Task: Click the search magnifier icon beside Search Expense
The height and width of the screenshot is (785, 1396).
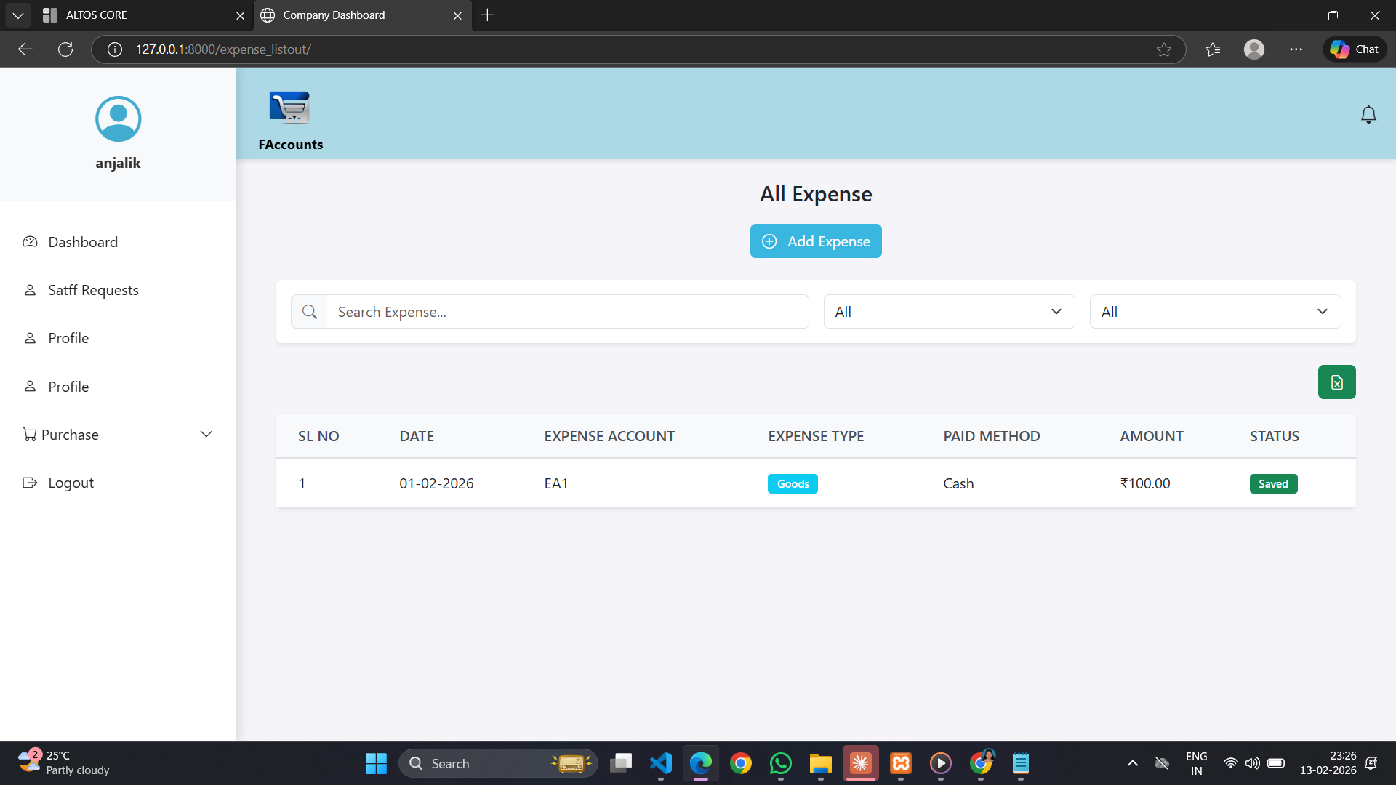Action: tap(310, 312)
